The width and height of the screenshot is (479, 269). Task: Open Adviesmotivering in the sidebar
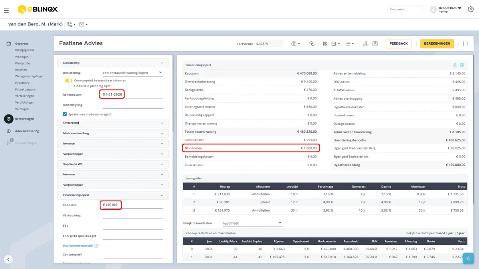tap(27, 131)
